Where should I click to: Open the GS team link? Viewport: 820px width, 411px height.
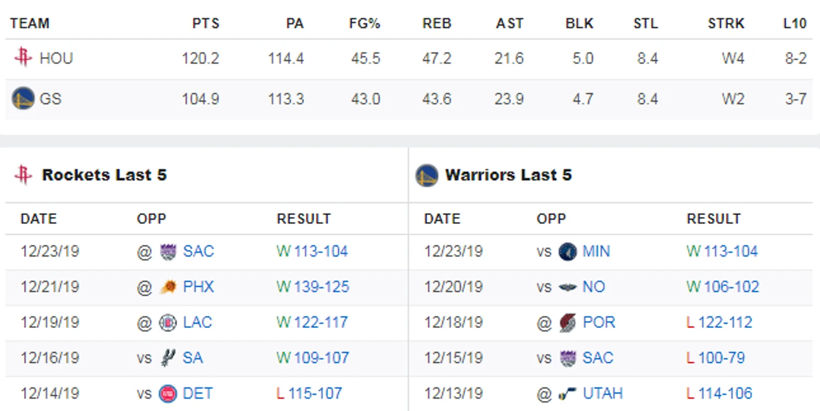[x=51, y=99]
